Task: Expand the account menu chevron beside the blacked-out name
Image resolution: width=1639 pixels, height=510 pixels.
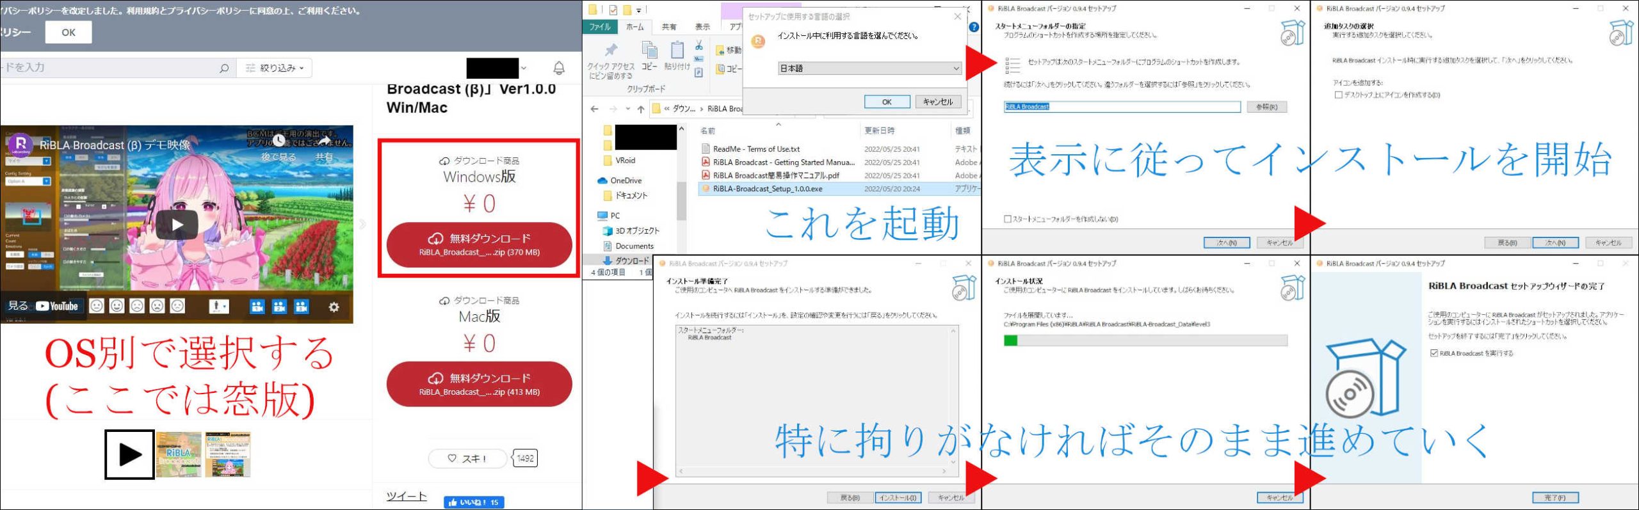Action: tap(524, 68)
